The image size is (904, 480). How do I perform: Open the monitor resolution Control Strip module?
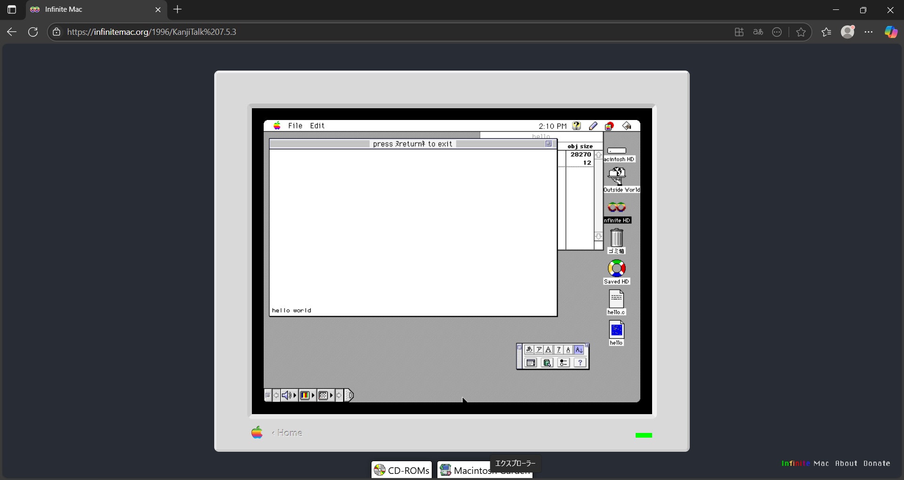[326, 395]
